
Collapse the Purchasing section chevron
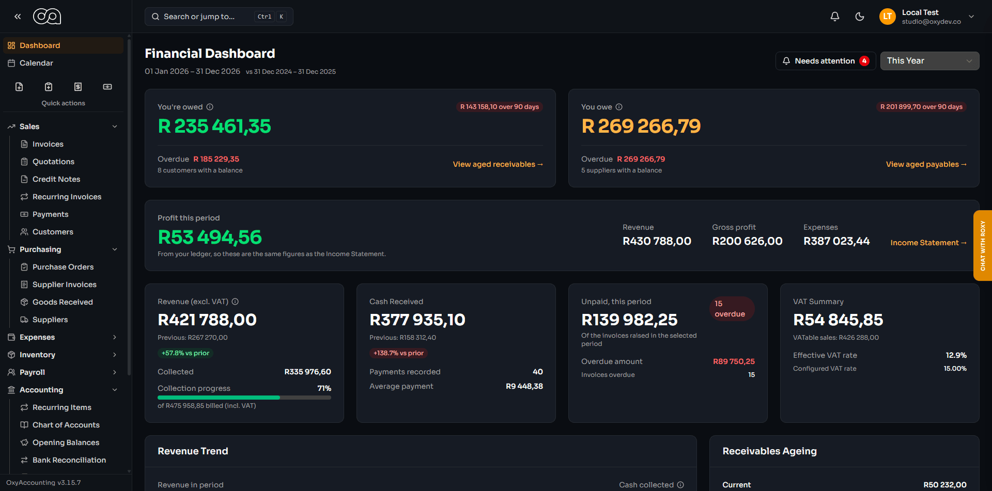tap(115, 249)
